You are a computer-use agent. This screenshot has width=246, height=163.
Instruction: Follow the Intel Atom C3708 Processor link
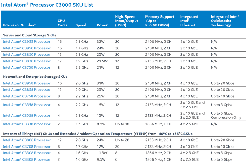[27, 147]
